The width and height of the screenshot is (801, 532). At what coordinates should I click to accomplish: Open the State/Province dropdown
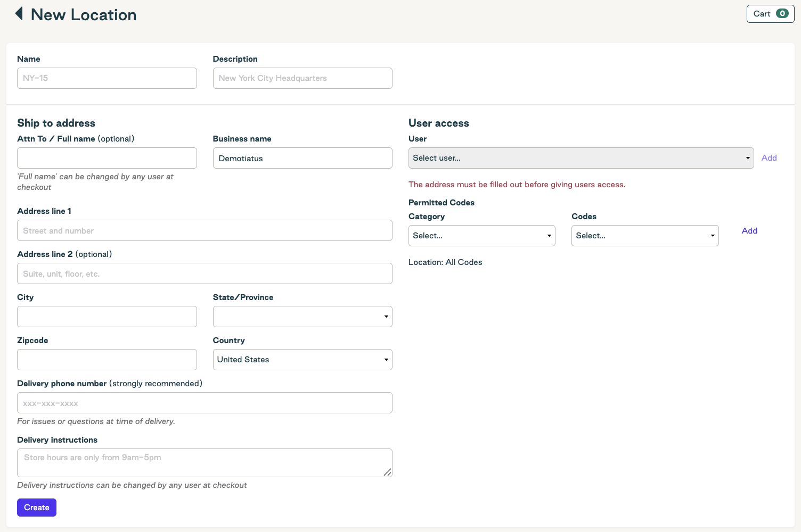pos(303,317)
